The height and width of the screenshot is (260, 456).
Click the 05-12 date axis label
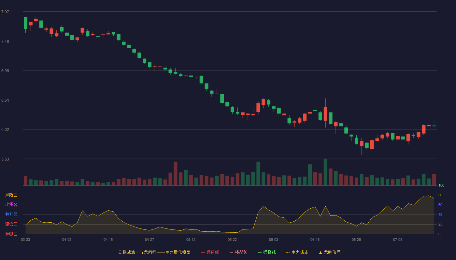(x=191, y=240)
